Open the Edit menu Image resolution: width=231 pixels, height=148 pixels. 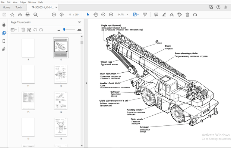coord(9,2)
